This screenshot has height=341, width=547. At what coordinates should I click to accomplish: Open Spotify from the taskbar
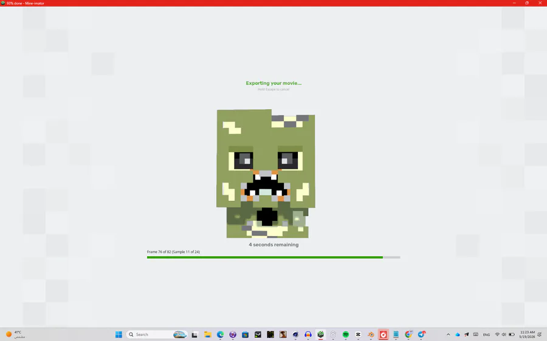coord(345,334)
